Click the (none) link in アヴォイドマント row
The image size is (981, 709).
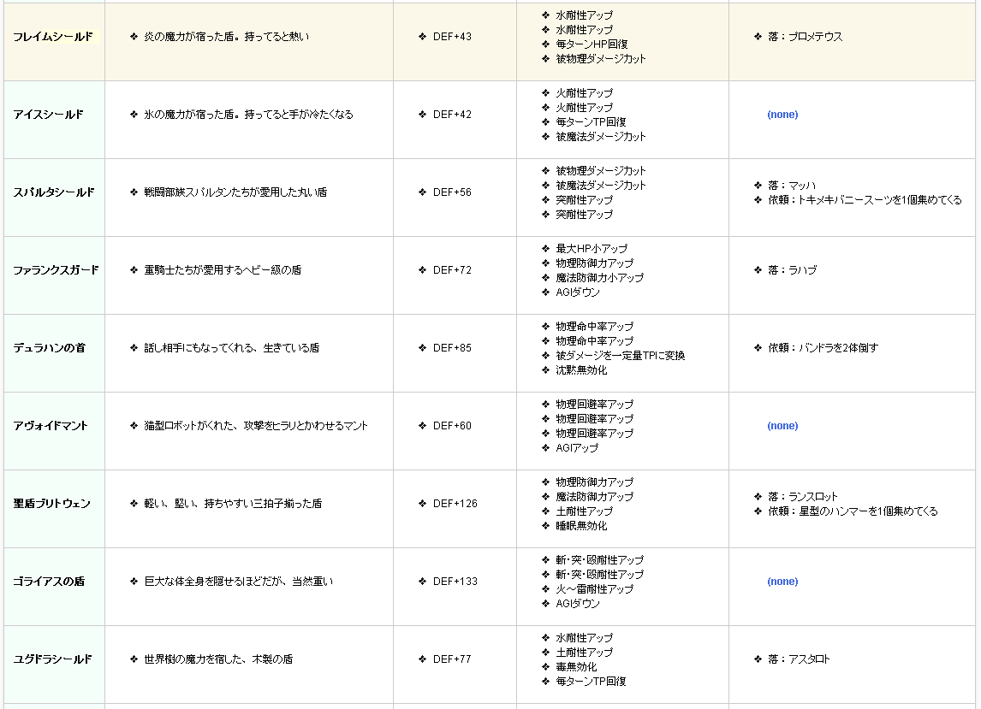[x=782, y=426]
